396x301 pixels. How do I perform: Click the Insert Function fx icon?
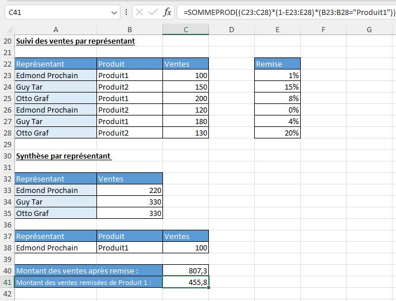(x=167, y=11)
